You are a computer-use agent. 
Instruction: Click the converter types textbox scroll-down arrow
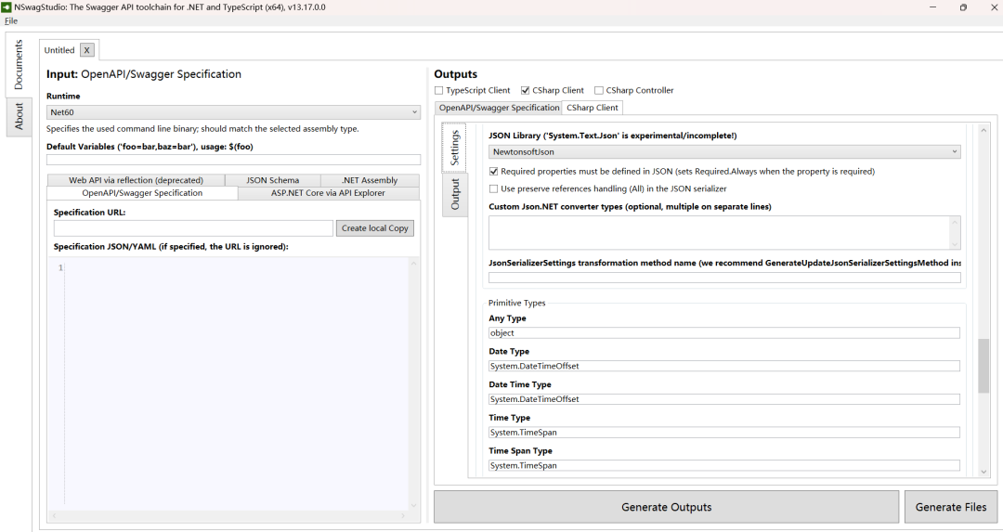pyautogui.click(x=955, y=244)
